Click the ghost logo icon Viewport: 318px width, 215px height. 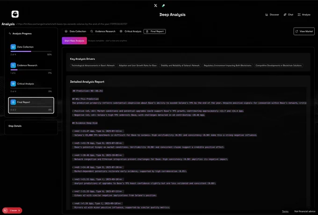(x=15, y=14)
